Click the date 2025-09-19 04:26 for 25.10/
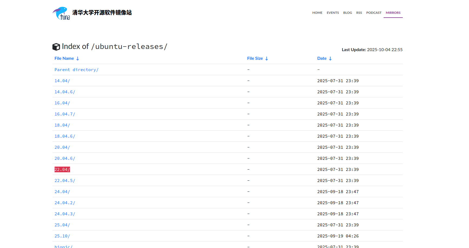This screenshot has width=469, height=248. (x=338, y=236)
